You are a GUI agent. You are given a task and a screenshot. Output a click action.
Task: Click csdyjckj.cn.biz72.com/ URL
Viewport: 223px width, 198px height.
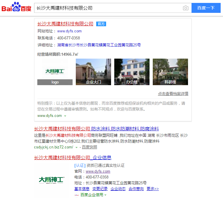54,147
